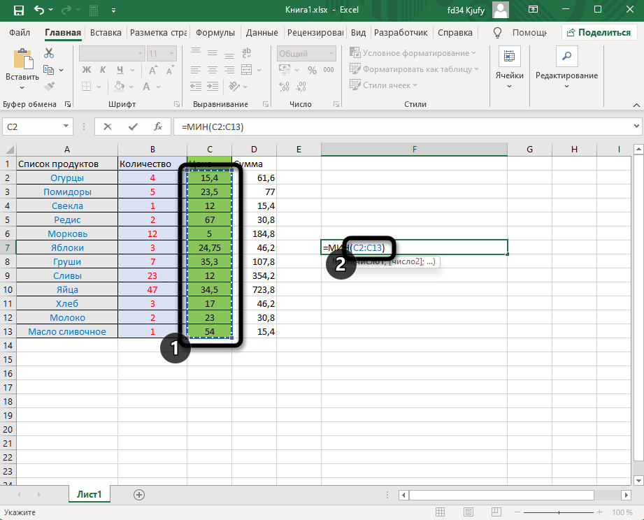
Task: Click the Ячейки cells icon
Action: coord(509,57)
